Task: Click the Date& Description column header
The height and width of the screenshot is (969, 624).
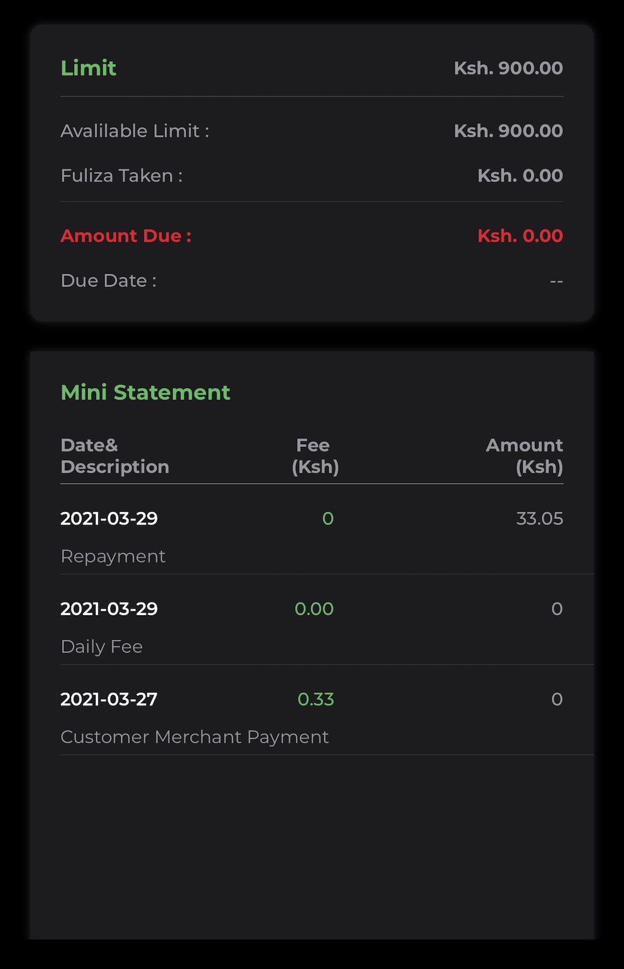Action: [114, 456]
